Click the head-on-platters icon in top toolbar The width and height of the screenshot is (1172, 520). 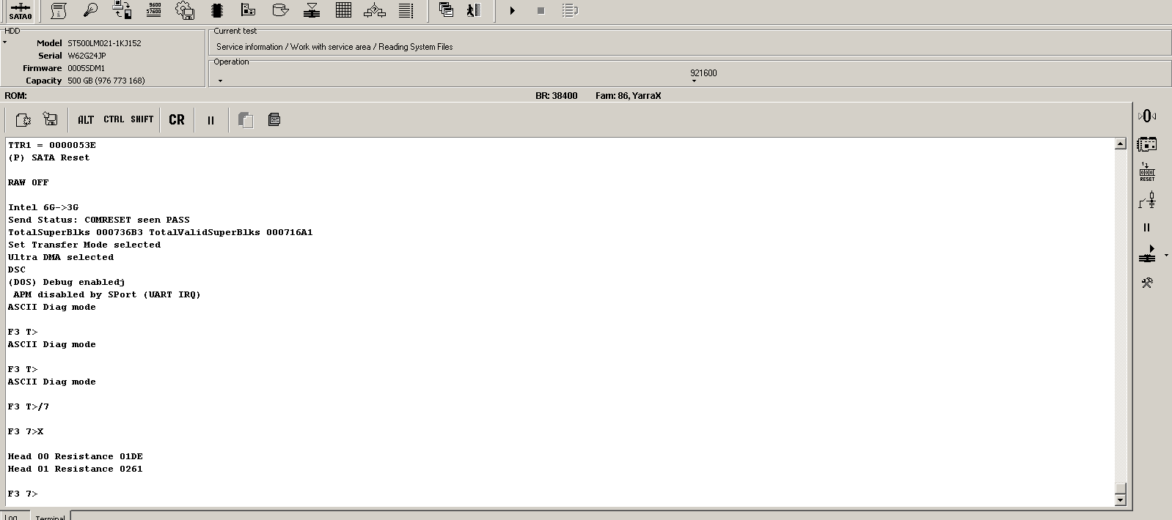point(312,10)
